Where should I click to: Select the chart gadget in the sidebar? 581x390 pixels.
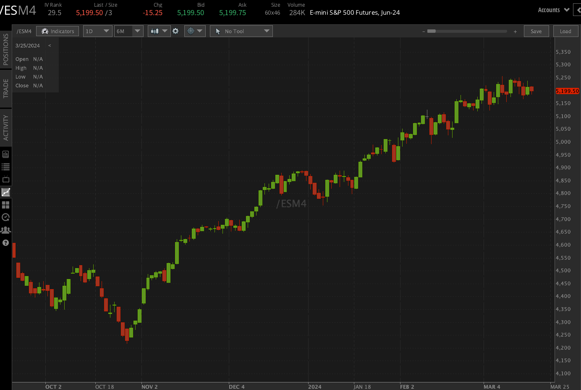tap(5, 192)
